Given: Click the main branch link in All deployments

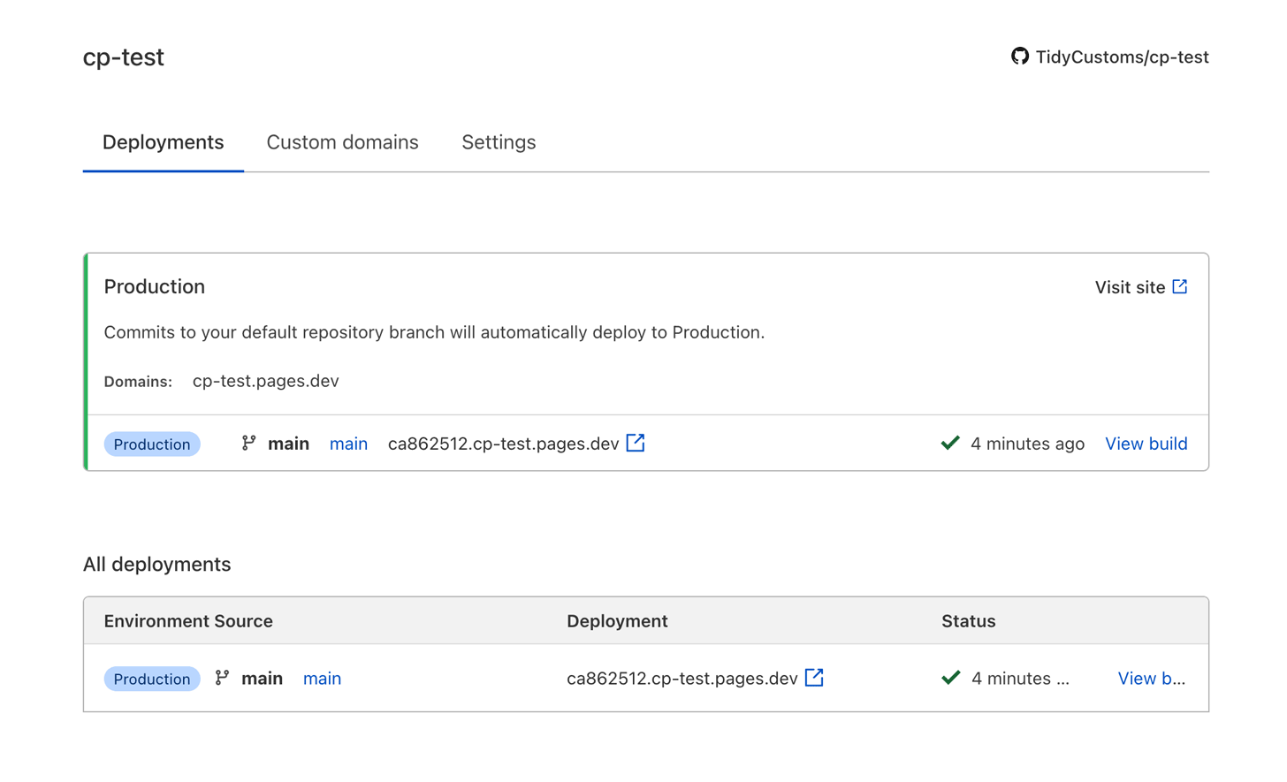Looking at the screenshot, I should pos(322,678).
